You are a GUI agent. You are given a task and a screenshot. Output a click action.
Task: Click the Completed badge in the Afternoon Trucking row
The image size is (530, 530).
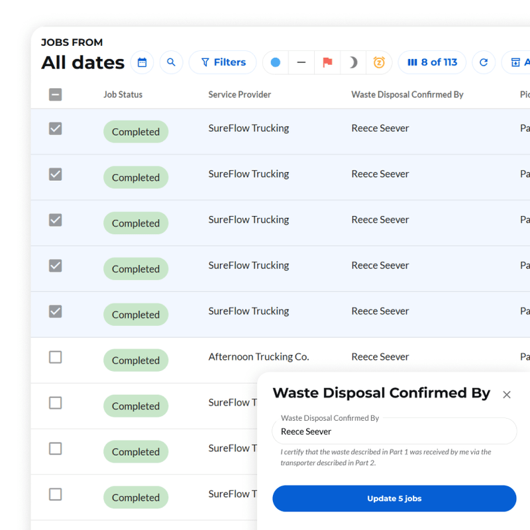click(136, 360)
